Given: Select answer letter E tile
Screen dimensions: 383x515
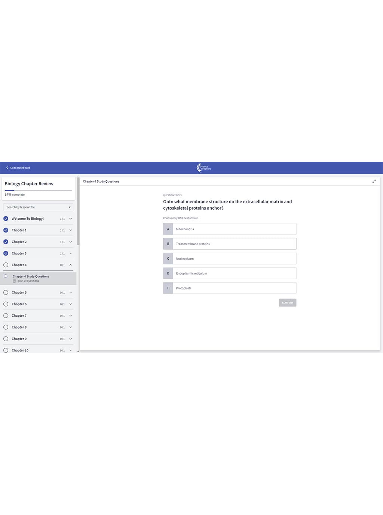Looking at the screenshot, I should point(168,288).
